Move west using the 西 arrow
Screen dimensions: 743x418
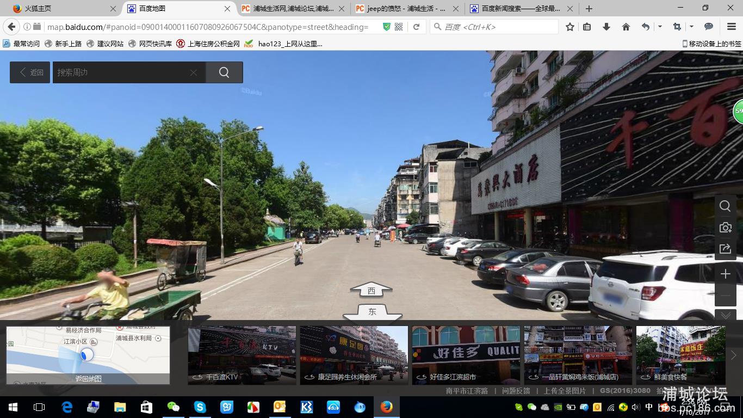tap(371, 290)
